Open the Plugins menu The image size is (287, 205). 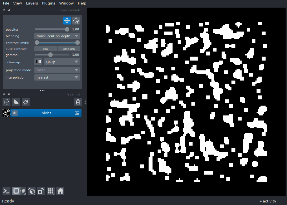tap(49, 3)
